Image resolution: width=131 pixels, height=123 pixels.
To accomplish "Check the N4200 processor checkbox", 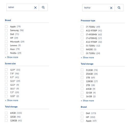I will click(82, 50).
